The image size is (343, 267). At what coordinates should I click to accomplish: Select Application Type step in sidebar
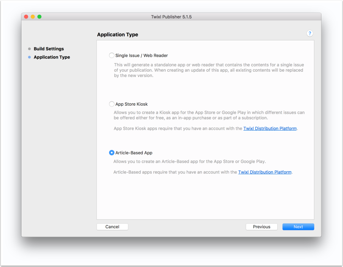click(x=52, y=57)
